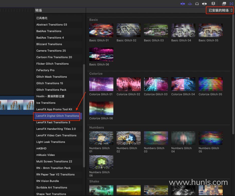This screenshot has width=235, height=196.
Task: Open the clip appearance filmstrip icon
Action: pos(213,4)
